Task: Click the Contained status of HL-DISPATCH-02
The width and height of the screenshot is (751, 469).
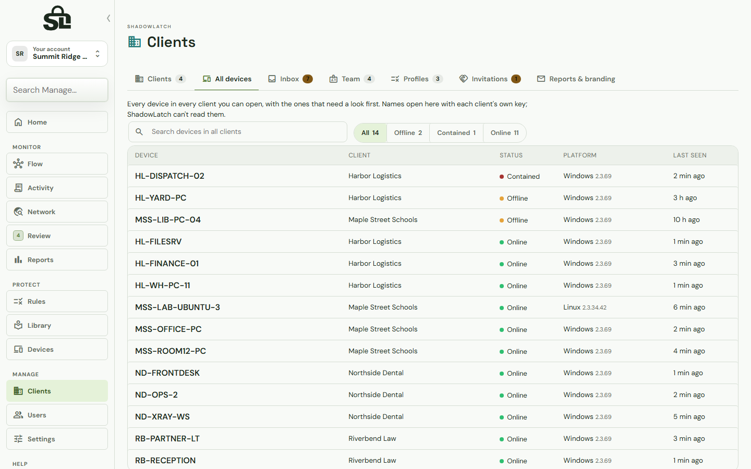Action: coord(519,176)
